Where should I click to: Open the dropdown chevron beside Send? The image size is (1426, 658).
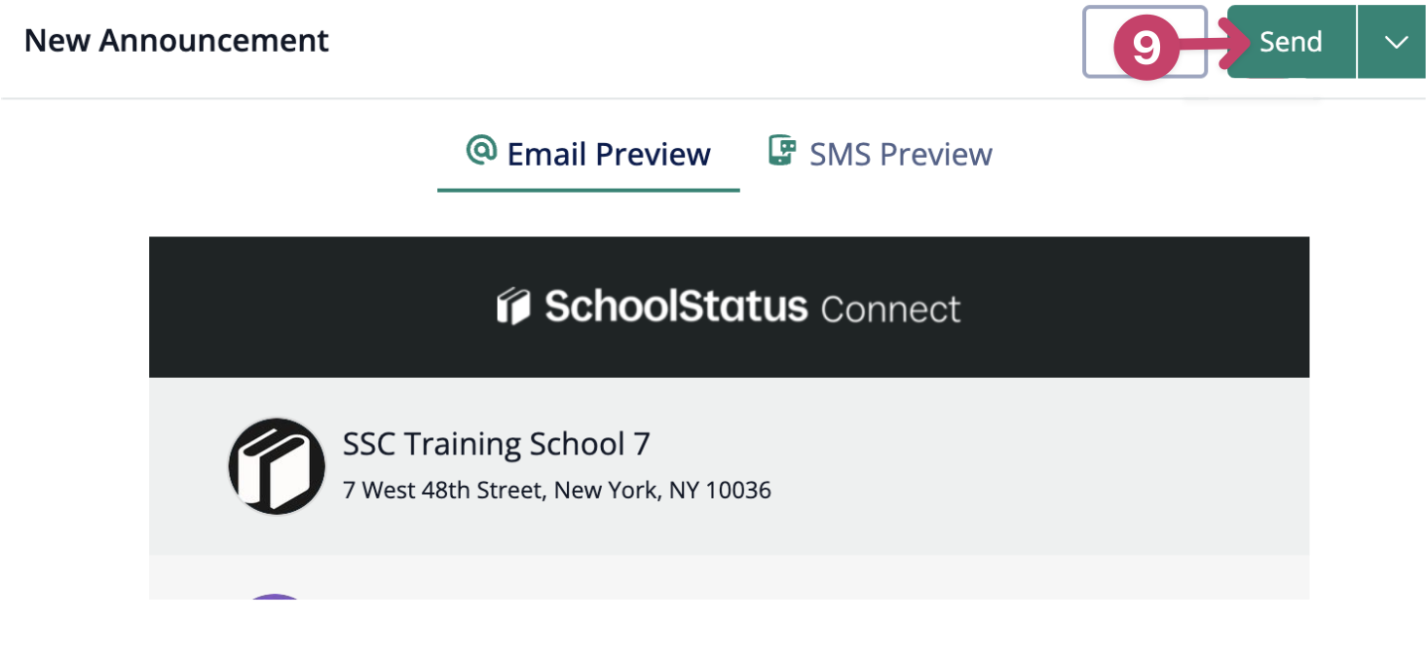1395,42
